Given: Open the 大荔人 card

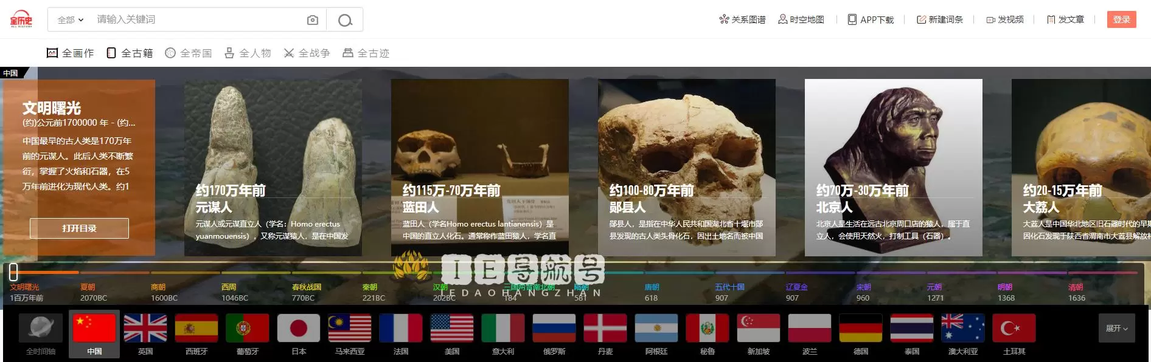Looking at the screenshot, I should [x=1081, y=167].
